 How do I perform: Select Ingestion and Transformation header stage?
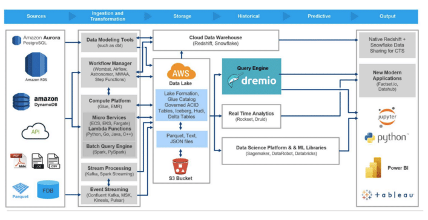tap(108, 16)
